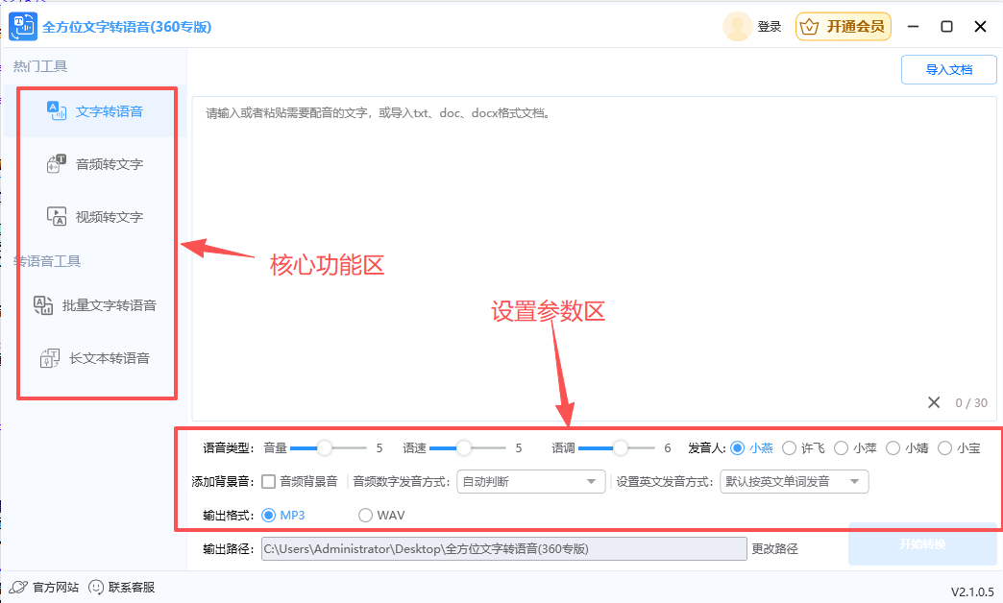1003x603 pixels.
Task: Clear the text with the X icon
Action: (933, 402)
